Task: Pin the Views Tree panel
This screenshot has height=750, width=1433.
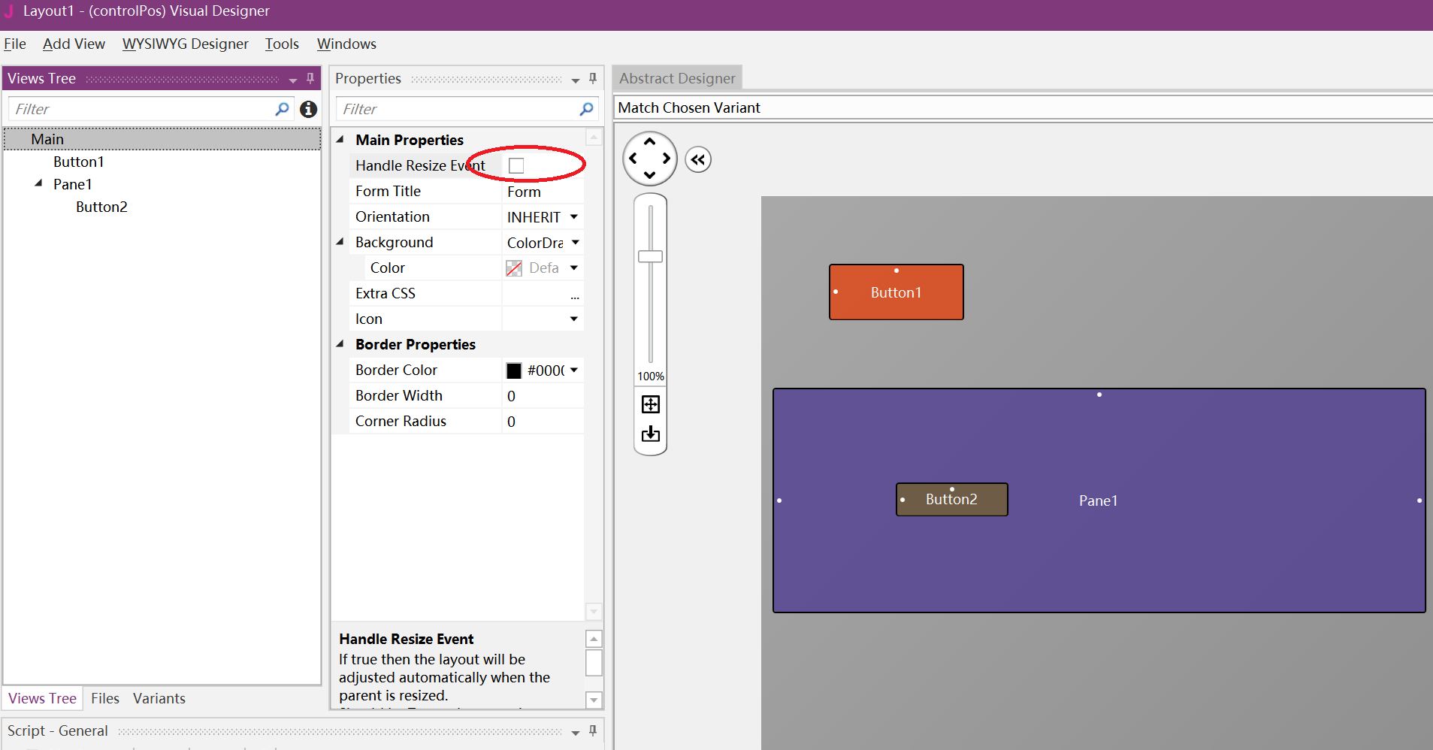Action: (x=310, y=78)
